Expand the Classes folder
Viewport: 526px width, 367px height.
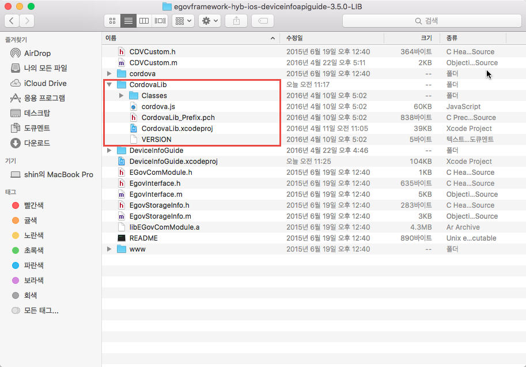click(x=121, y=96)
